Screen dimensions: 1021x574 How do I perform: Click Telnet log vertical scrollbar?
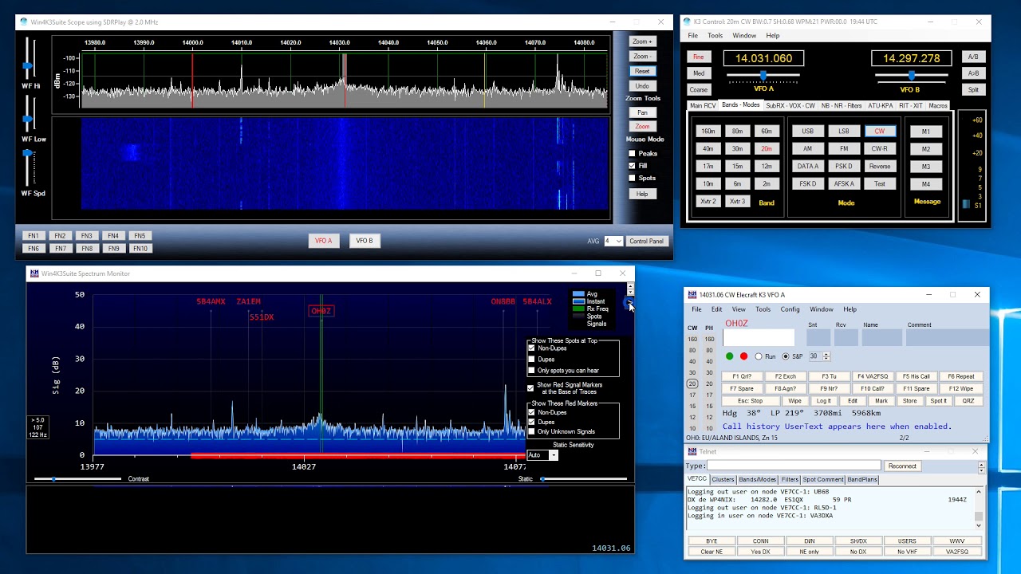pos(979,509)
